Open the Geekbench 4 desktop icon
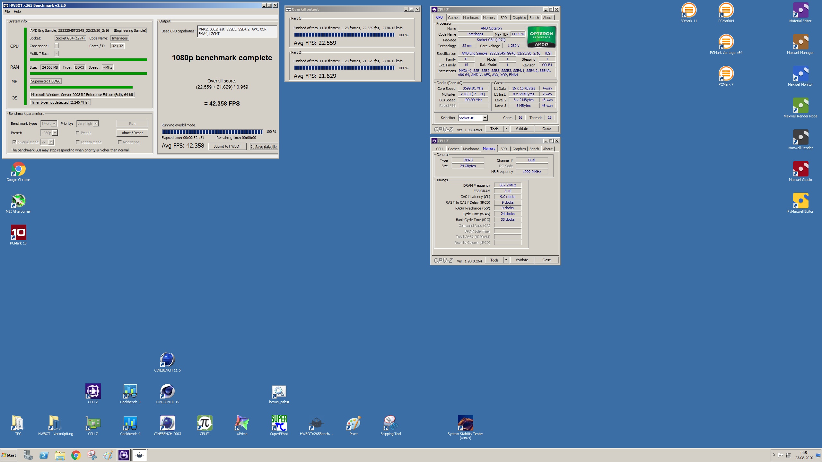The image size is (822, 462). click(x=130, y=426)
